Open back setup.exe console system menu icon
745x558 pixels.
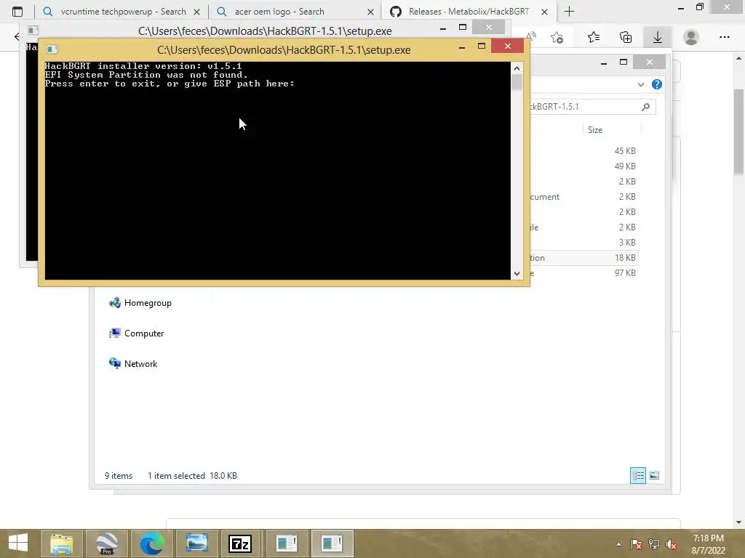[x=33, y=31]
